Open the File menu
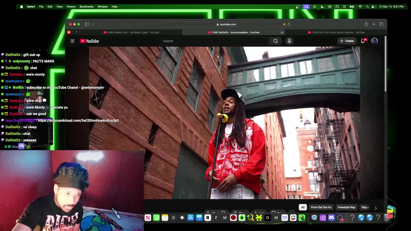Viewport: 411px width, 231px height. tap(41, 6)
